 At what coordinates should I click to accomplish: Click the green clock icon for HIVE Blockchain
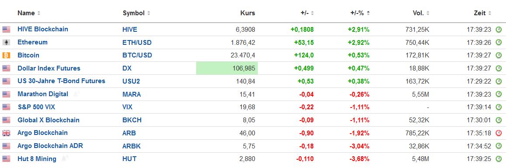pos(499,30)
